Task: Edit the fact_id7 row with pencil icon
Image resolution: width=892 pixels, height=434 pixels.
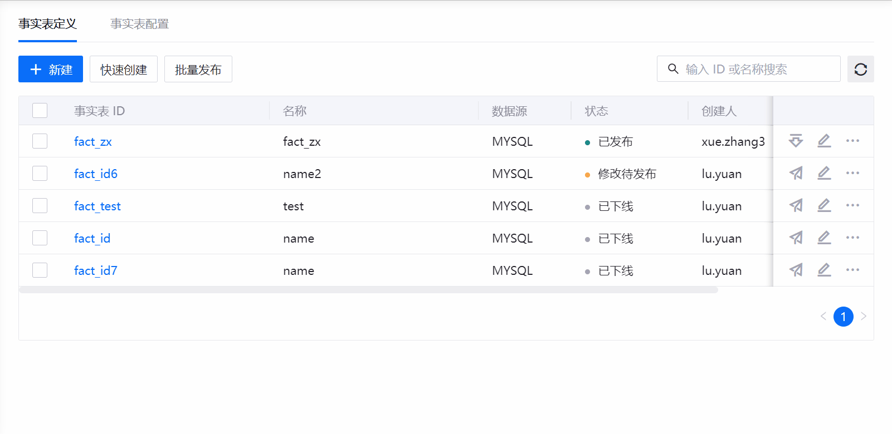Action: (x=824, y=270)
